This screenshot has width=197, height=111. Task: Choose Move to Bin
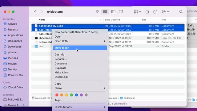[80, 48]
